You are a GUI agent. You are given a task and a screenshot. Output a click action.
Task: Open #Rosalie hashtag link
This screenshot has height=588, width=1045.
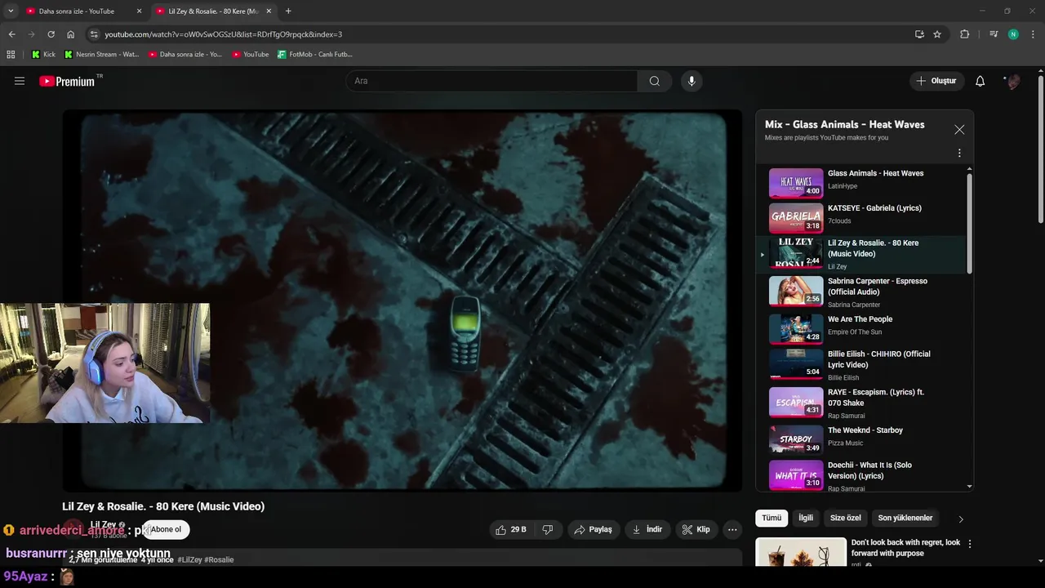point(220,559)
